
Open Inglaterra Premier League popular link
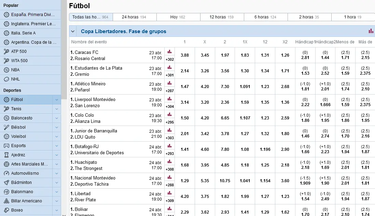click(x=30, y=24)
